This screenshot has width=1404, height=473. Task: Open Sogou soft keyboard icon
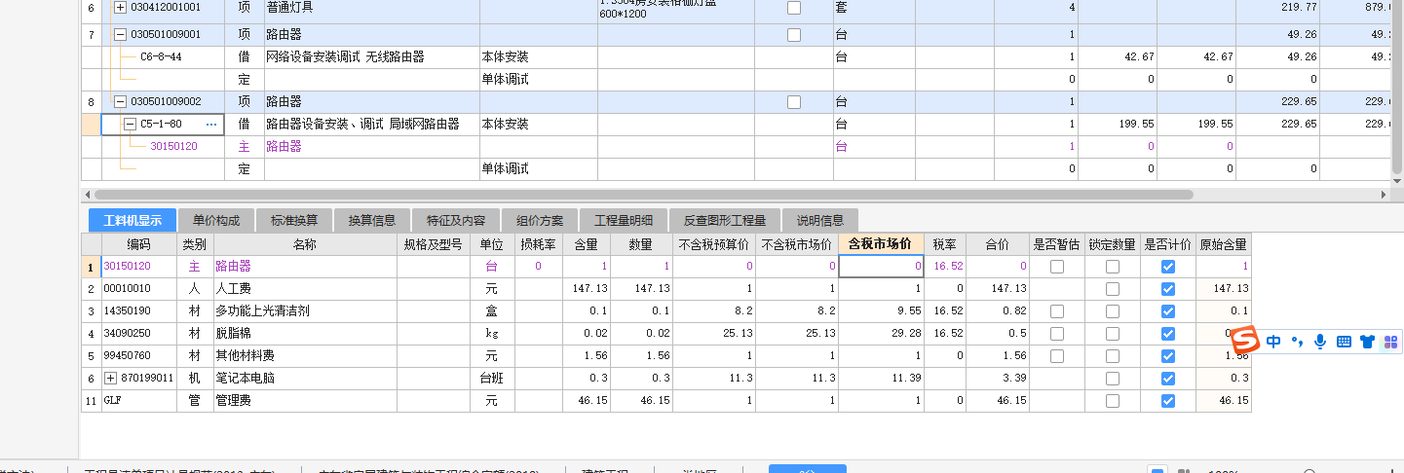1344,342
